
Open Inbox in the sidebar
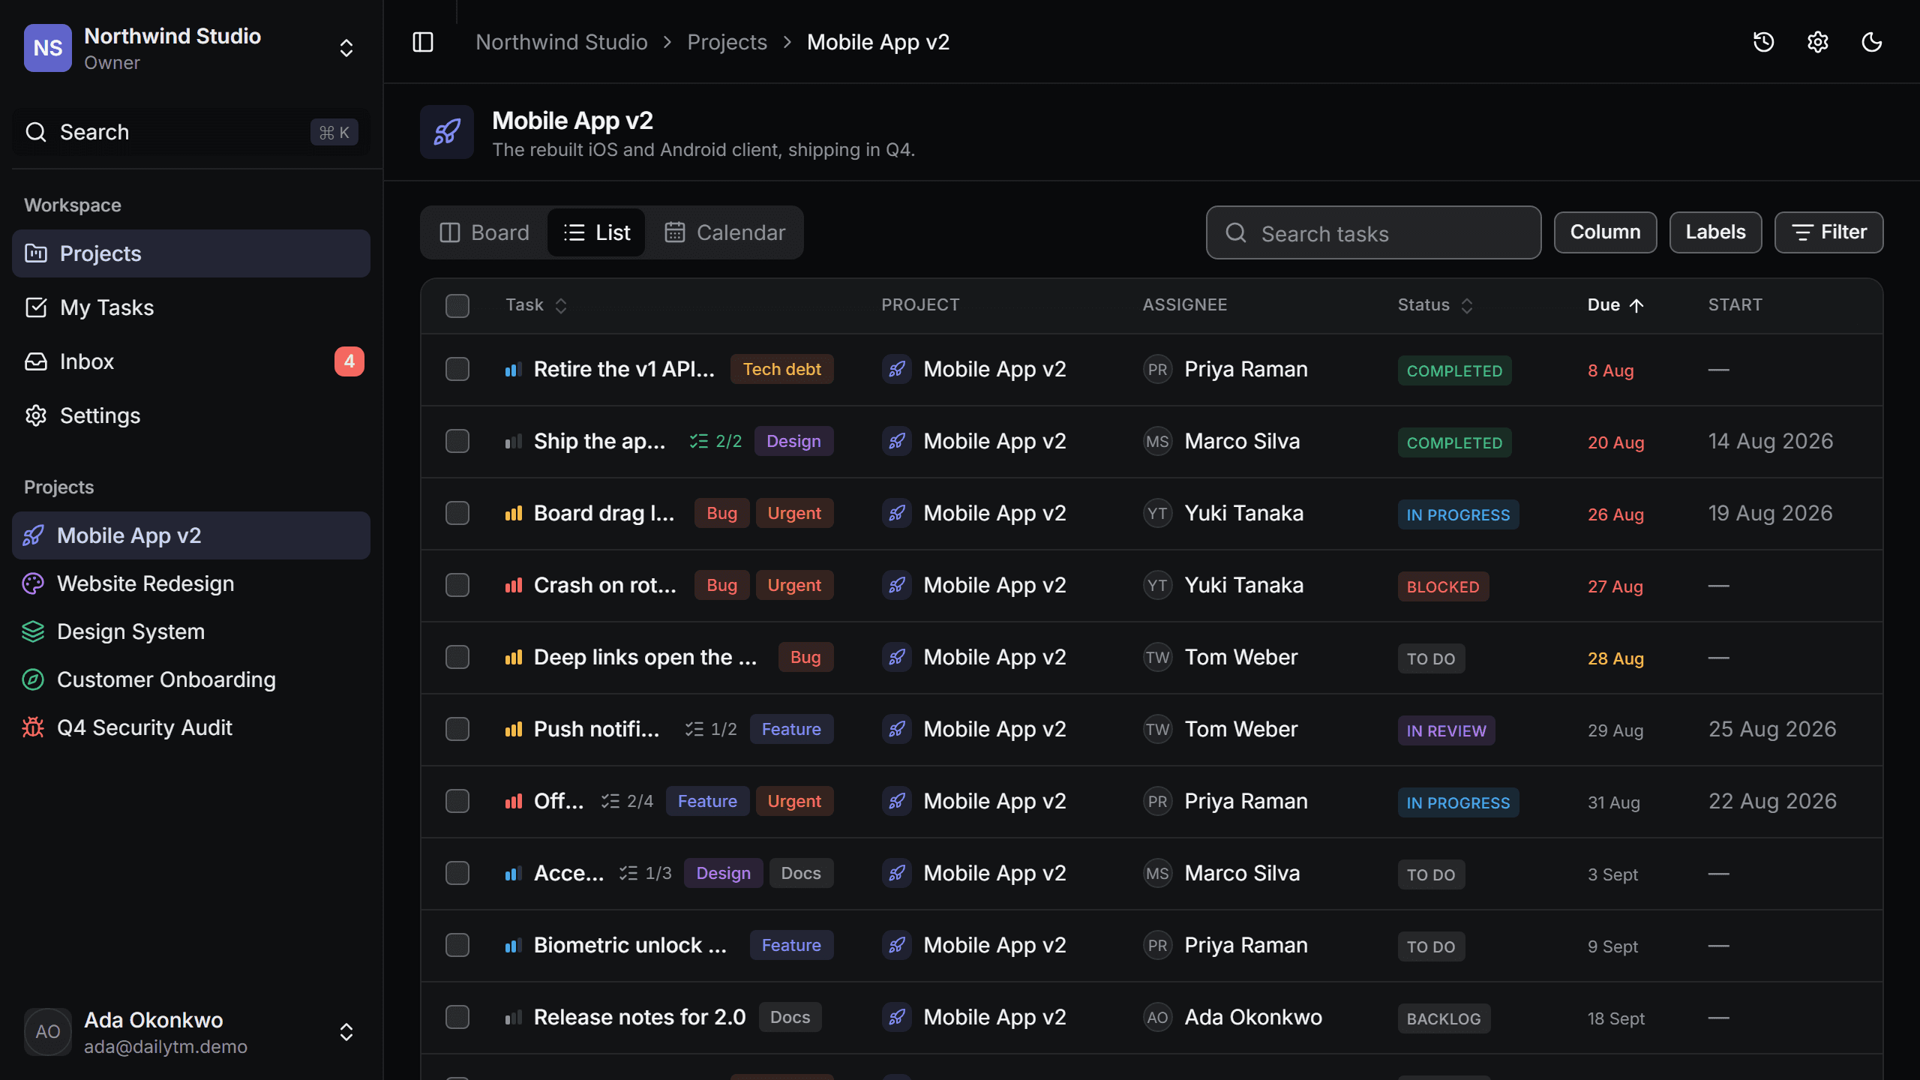point(190,361)
